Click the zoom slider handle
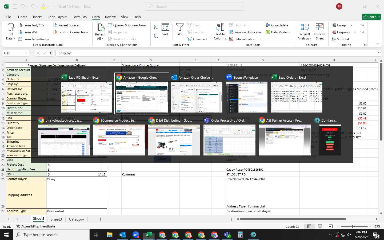 pyautogui.click(x=353, y=226)
